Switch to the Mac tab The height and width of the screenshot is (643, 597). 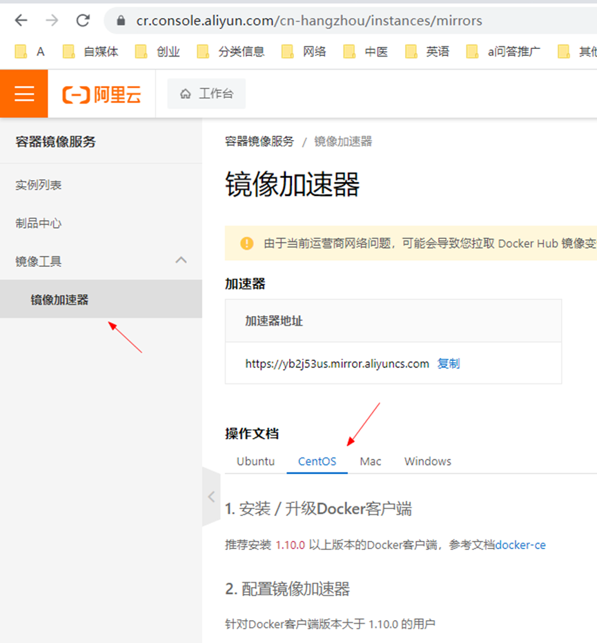pos(371,462)
